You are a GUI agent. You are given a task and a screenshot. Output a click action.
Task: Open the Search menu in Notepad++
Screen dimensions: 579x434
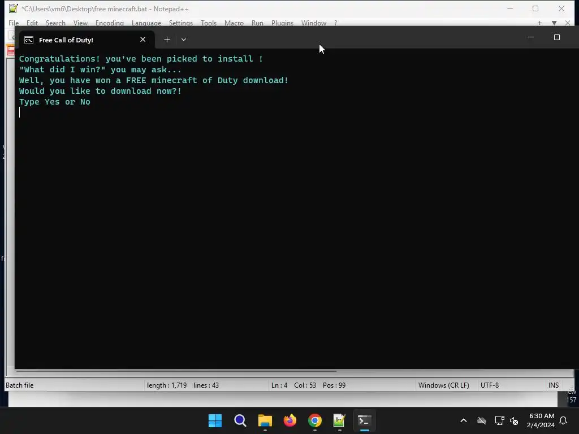[x=55, y=23]
